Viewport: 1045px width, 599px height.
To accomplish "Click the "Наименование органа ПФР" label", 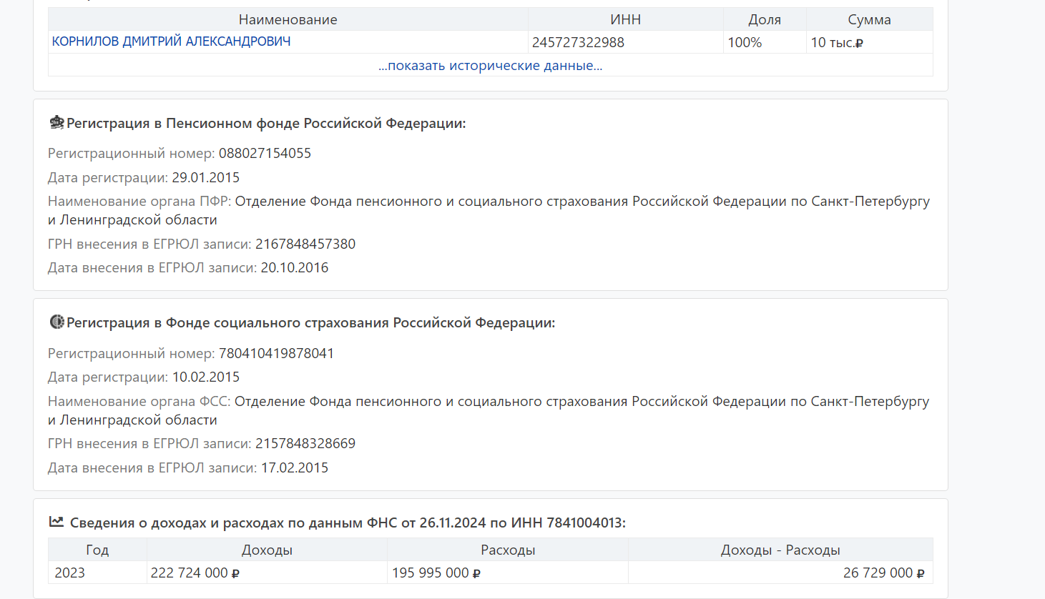I will pyautogui.click(x=139, y=201).
